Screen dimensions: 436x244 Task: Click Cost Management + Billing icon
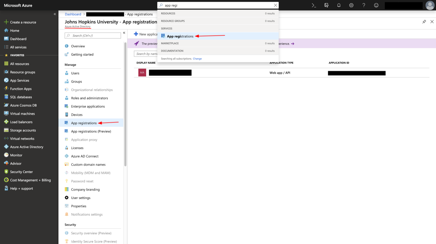click(x=6, y=180)
